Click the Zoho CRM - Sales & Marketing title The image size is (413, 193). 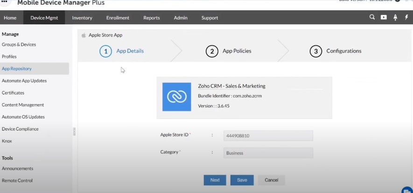[231, 86]
